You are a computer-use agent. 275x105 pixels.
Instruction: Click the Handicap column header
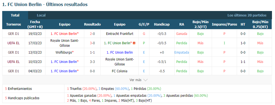click(162, 24)
